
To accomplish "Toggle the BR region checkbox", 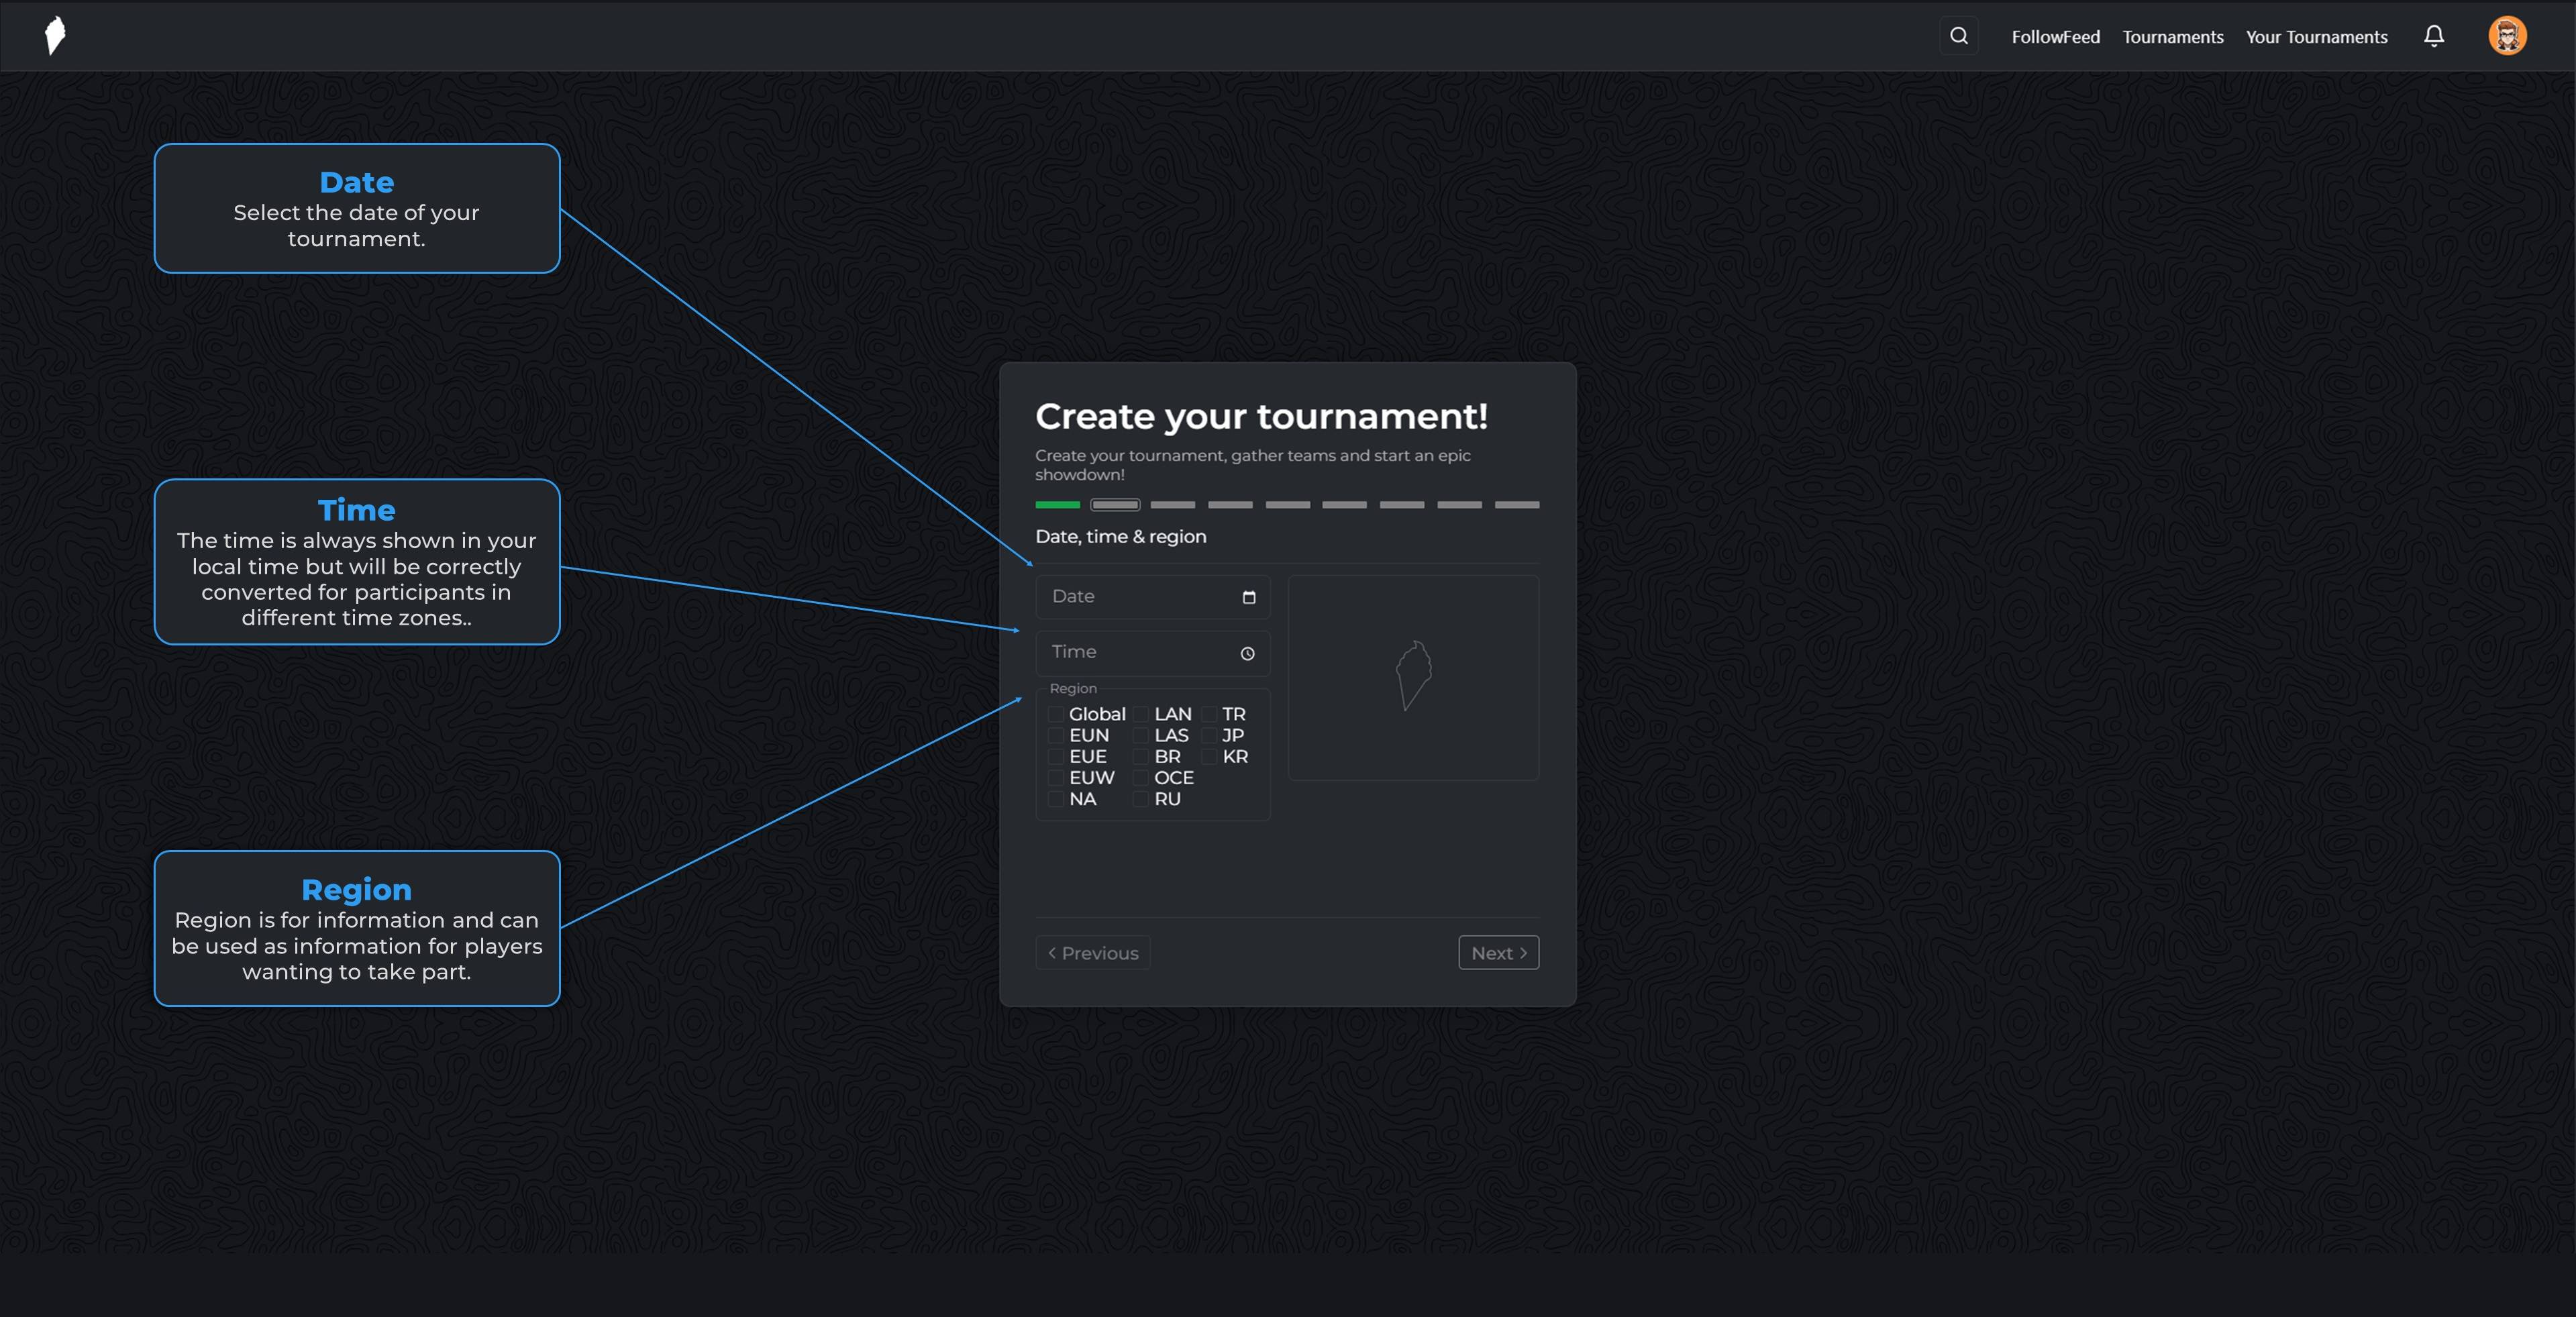I will point(1140,757).
